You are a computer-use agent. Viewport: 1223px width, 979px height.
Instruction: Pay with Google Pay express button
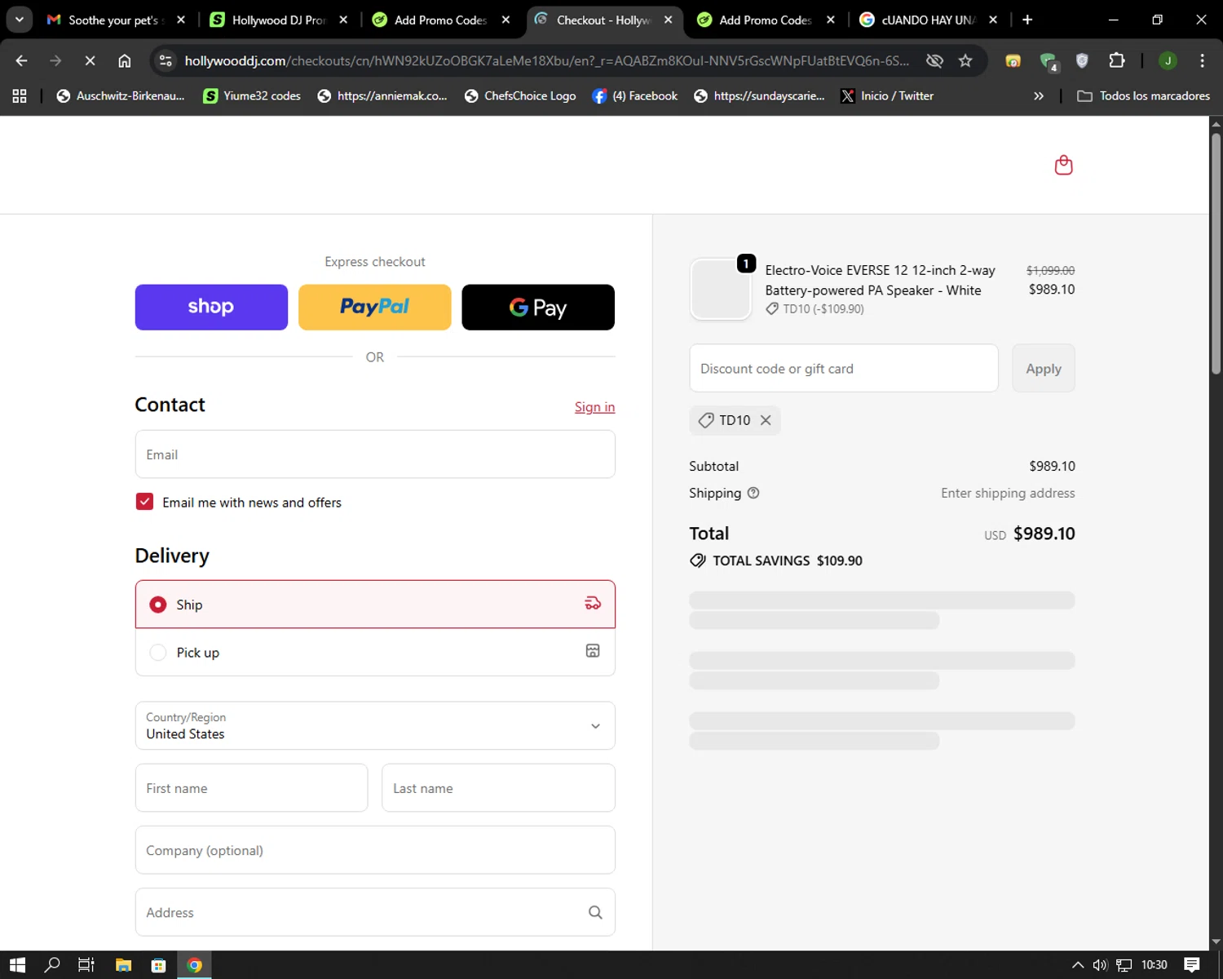(x=538, y=308)
